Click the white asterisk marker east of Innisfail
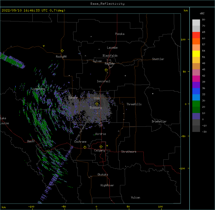 pos(125,76)
